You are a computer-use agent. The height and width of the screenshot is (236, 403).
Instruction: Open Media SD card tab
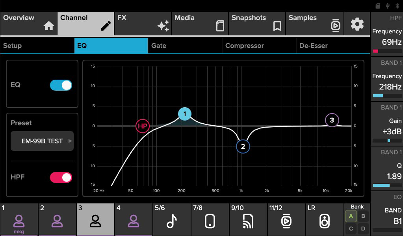pyautogui.click(x=200, y=23)
